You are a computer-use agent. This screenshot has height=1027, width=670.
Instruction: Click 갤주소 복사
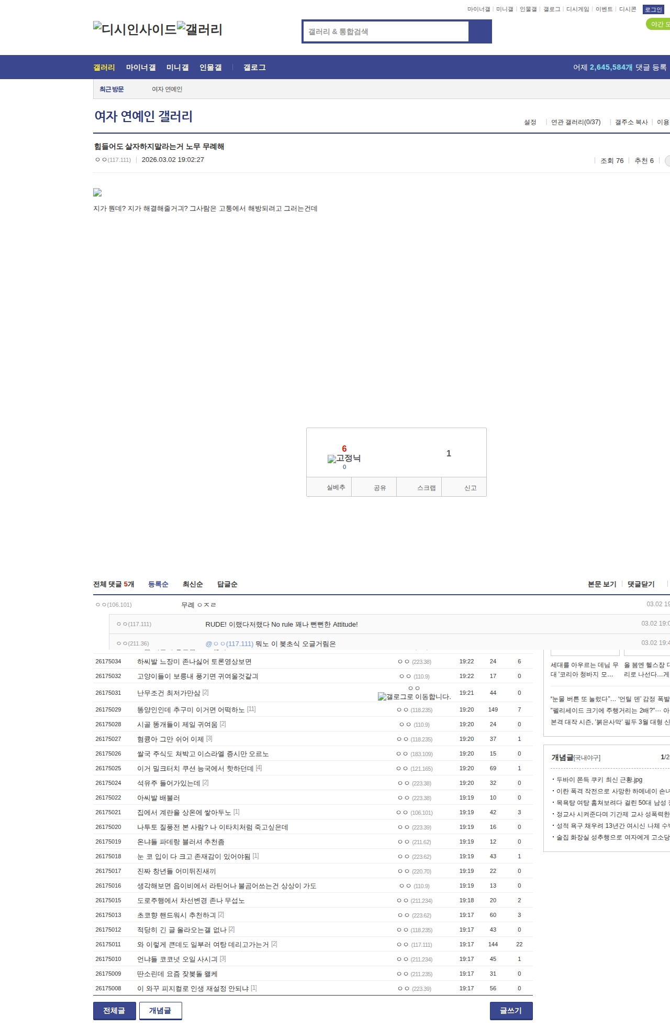click(631, 122)
